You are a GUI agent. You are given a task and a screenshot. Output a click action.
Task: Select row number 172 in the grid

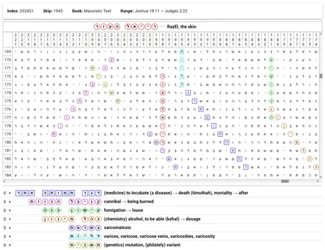pos(7,77)
